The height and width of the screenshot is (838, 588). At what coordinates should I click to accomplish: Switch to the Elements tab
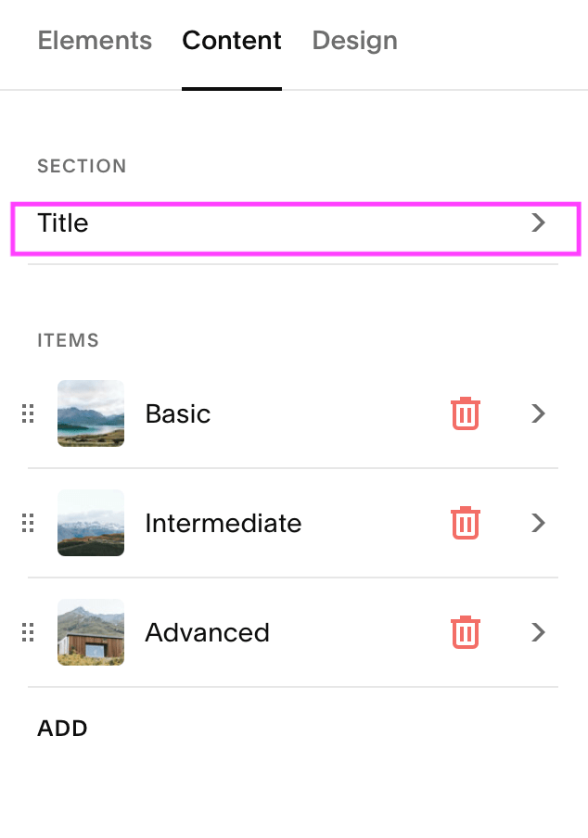click(95, 41)
